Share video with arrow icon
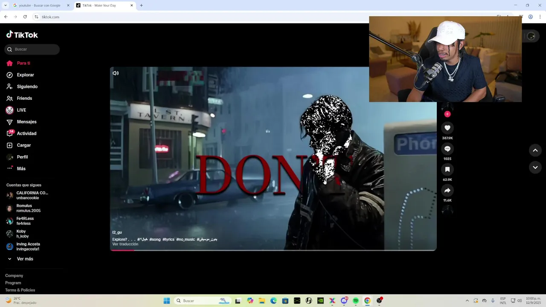This screenshot has width=546, height=307. point(447,191)
